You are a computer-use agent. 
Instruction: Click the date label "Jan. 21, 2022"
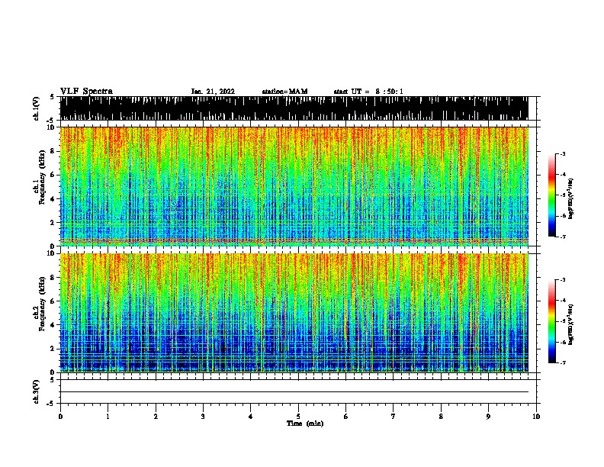pyautogui.click(x=213, y=92)
